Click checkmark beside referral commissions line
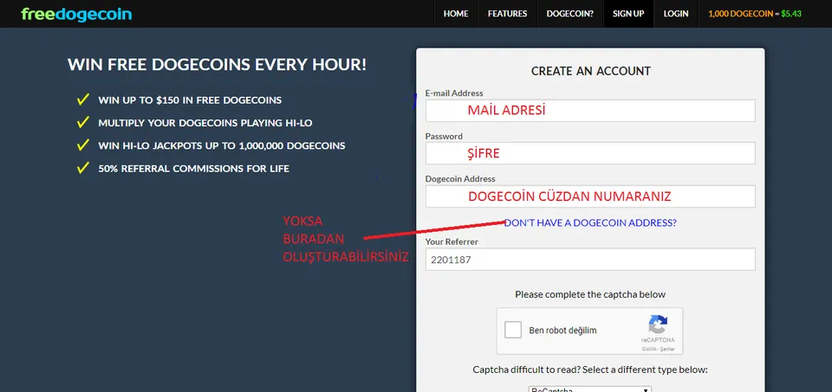Screen dimensions: 832x392 click(83, 169)
